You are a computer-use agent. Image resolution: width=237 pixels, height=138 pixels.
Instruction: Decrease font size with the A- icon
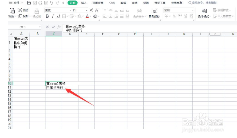pyautogui.click(x=97, y=10)
